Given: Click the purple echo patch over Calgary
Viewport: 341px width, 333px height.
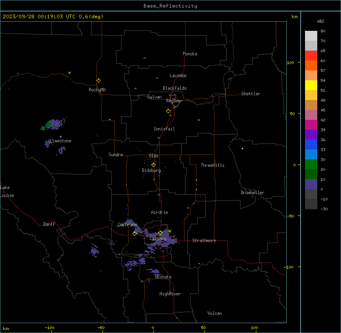Looking at the screenshot, I should 161,238.
